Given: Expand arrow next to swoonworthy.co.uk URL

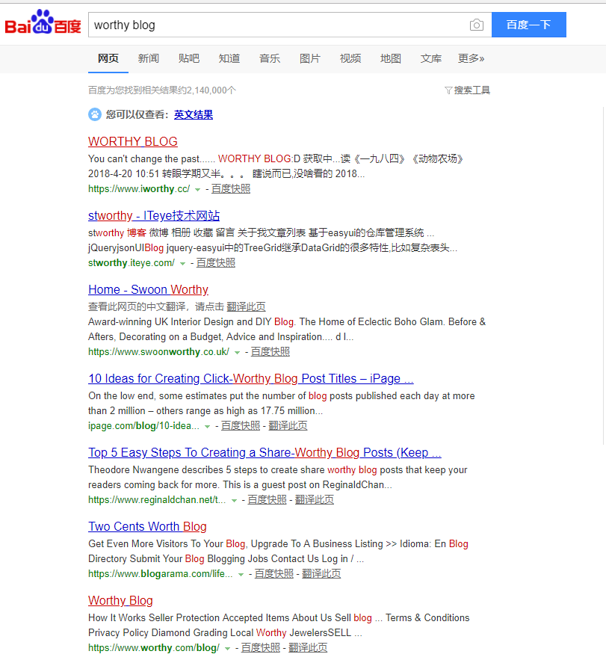Looking at the screenshot, I should coord(237,353).
